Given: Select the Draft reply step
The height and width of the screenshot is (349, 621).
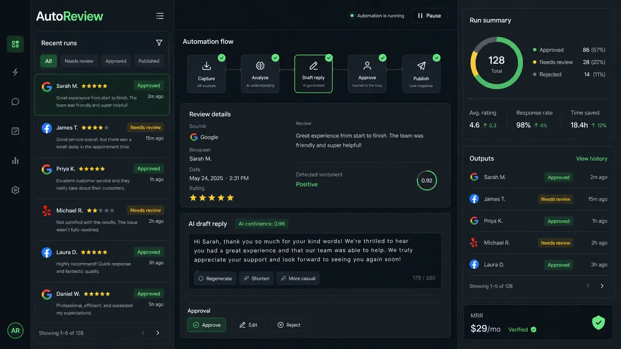Looking at the screenshot, I should coord(314,74).
